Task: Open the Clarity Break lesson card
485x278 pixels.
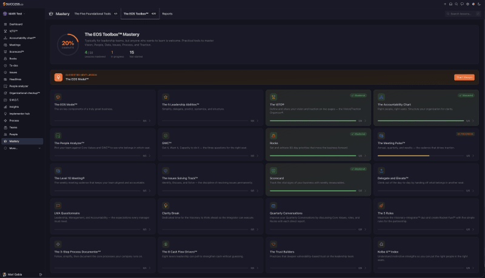Action: point(210,216)
